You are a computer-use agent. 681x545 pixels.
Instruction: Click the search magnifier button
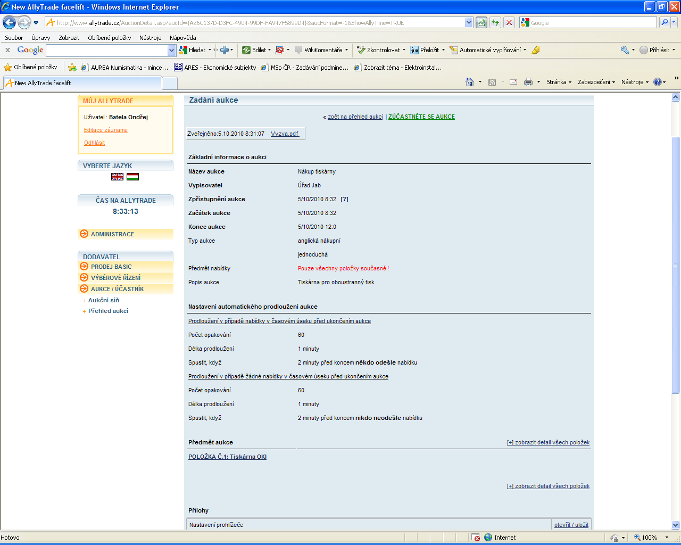click(x=664, y=22)
